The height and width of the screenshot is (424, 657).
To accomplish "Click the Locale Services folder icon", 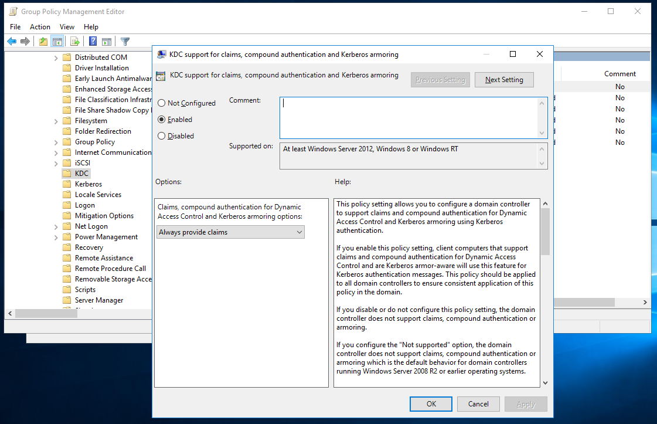I will click(x=67, y=194).
